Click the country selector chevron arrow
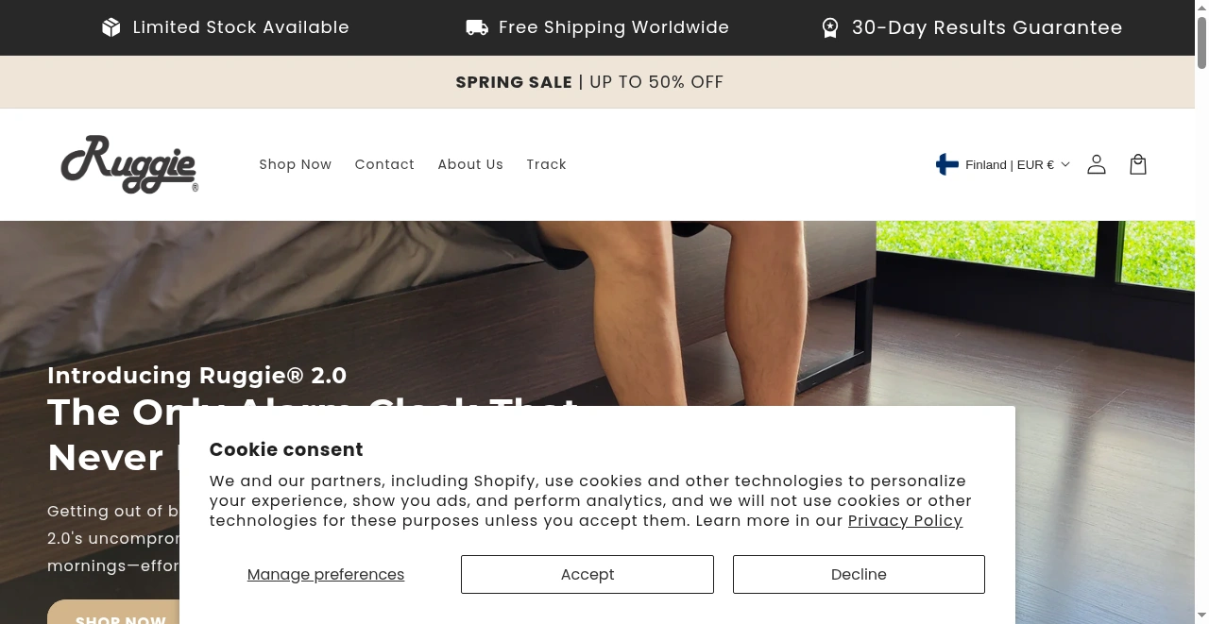 click(x=1065, y=164)
